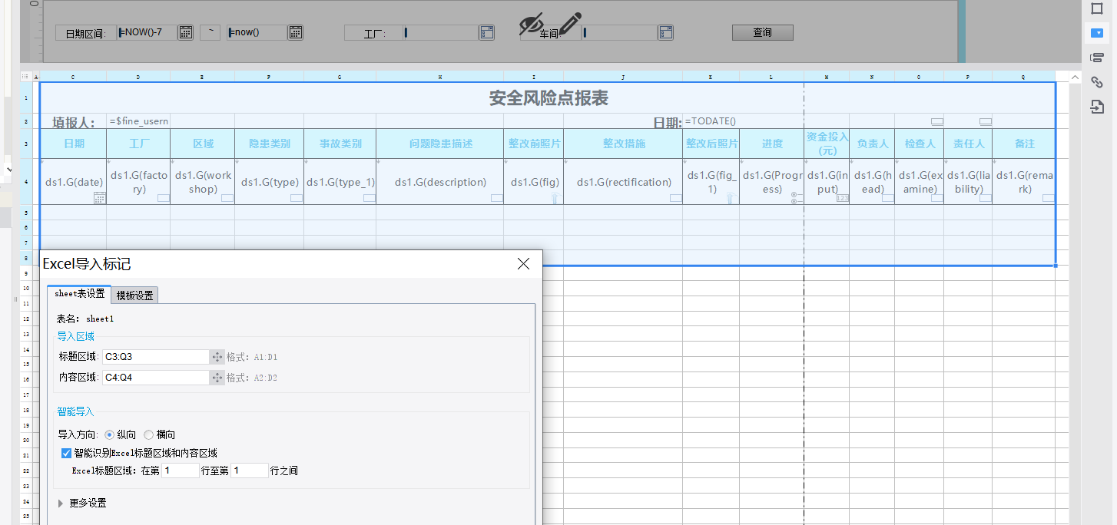Select the ds1.G(workshop) cell
1117x525 pixels.
[203, 182]
